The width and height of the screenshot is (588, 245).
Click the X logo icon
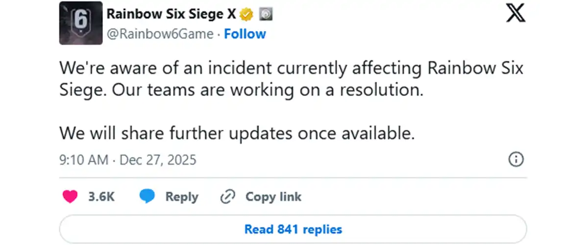[x=515, y=14]
